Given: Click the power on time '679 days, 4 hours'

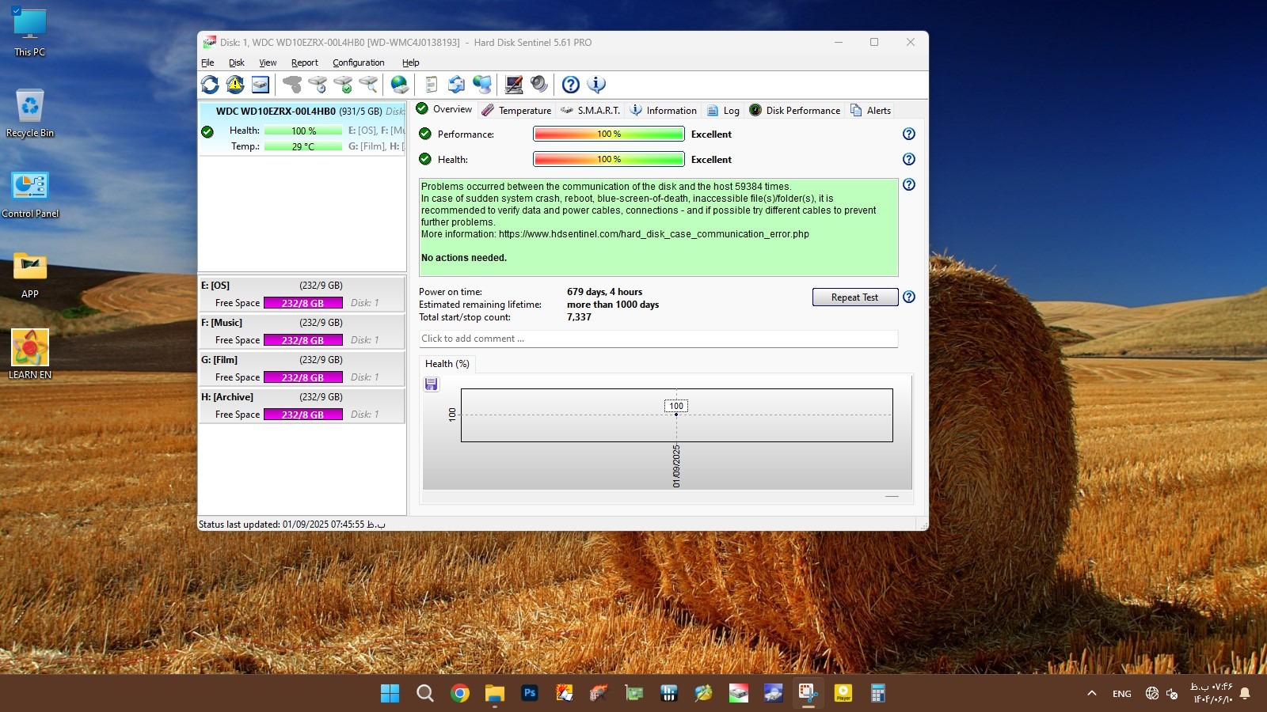Looking at the screenshot, I should 605,292.
